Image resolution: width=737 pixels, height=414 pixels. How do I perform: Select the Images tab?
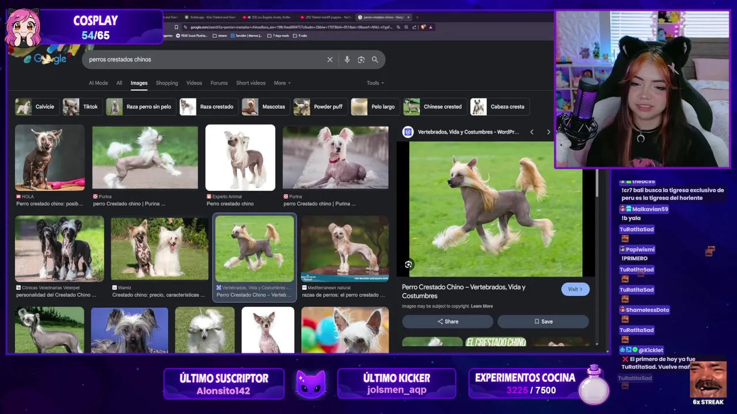(x=139, y=83)
